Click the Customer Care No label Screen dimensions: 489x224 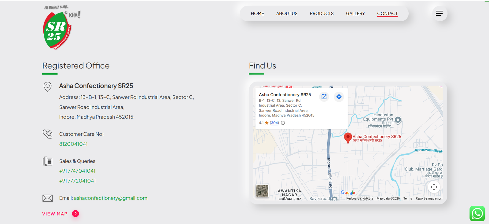click(81, 134)
